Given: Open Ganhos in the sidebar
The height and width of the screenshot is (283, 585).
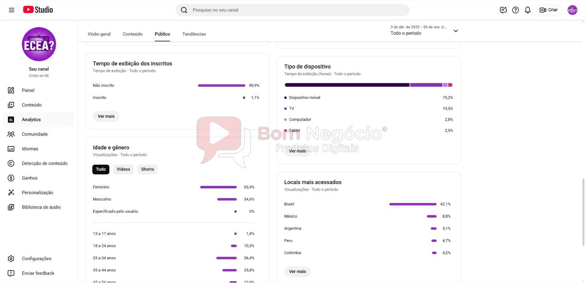Looking at the screenshot, I should point(30,178).
